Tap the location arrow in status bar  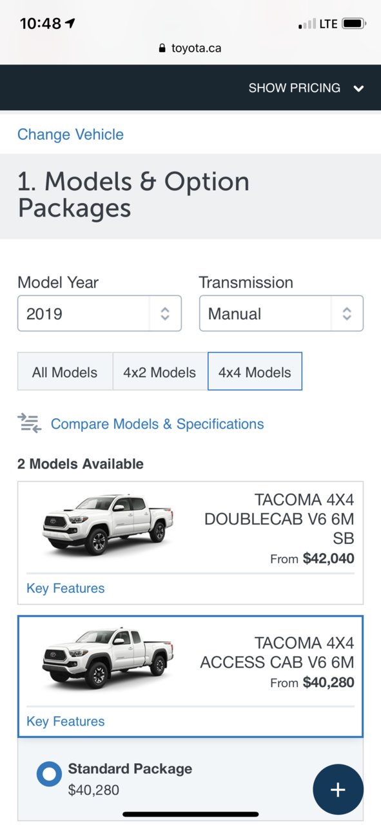tap(70, 24)
